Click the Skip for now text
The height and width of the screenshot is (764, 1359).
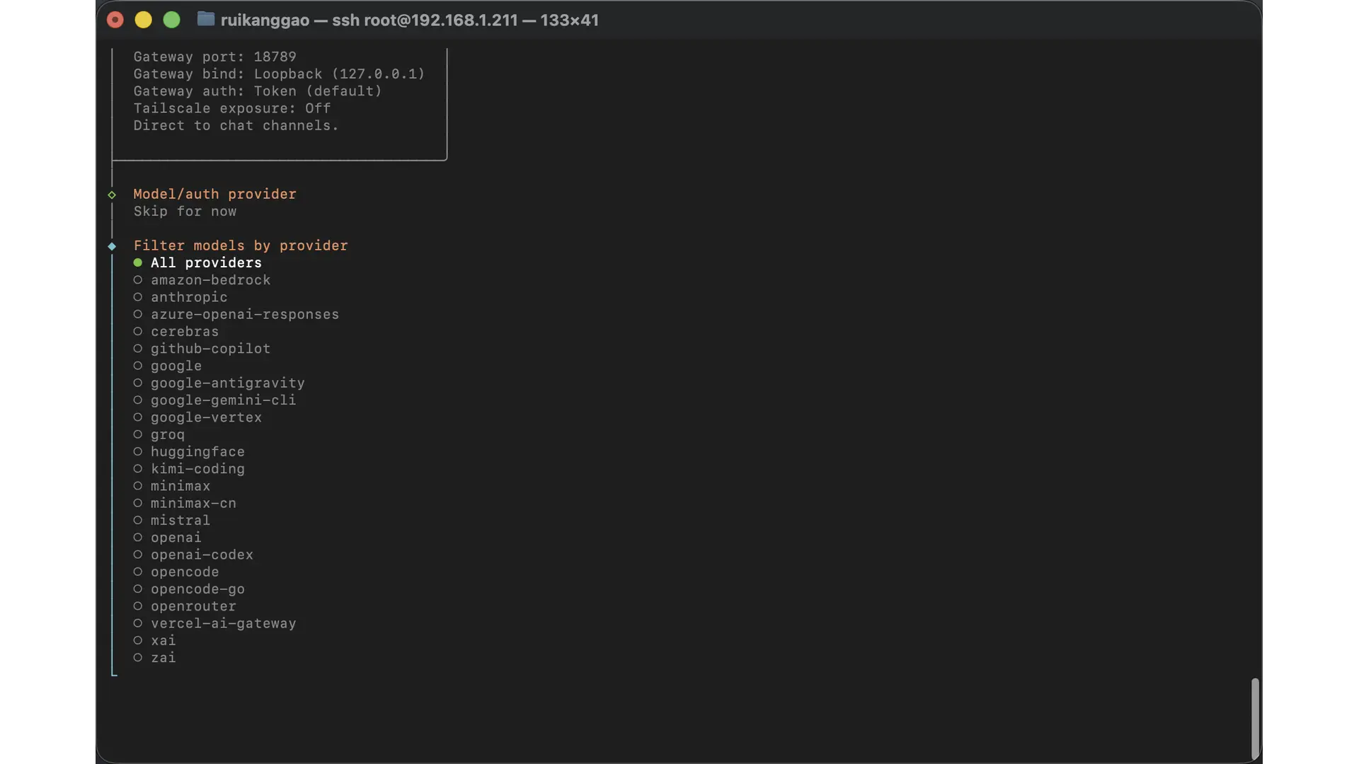(185, 212)
